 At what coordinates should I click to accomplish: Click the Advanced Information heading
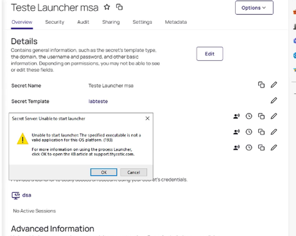point(53,229)
